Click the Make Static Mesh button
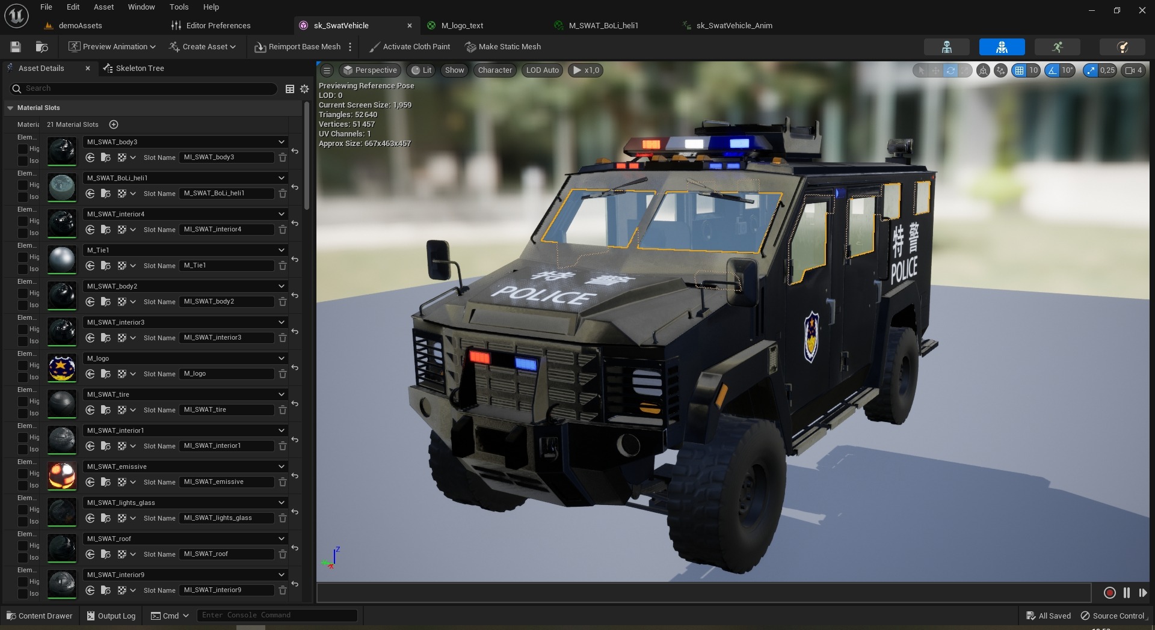Viewport: 1155px width, 630px height. (x=503, y=47)
